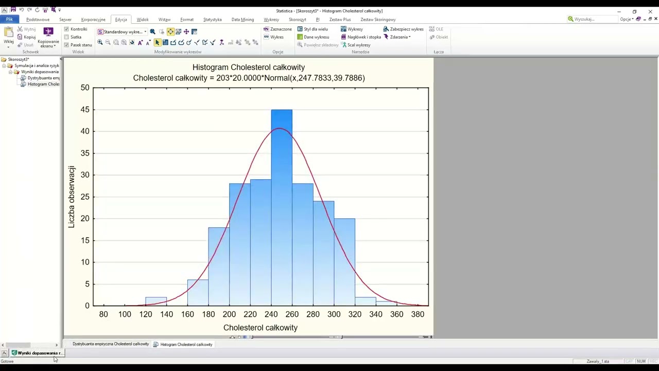Viewport: 659px width, 371px height.
Task: Click the binoculars-style icon beside graph style combo
Action: (152, 31)
